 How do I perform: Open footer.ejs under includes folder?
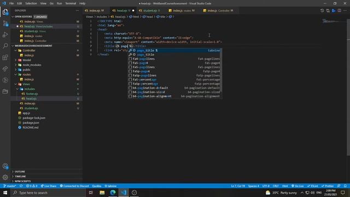click(32, 94)
